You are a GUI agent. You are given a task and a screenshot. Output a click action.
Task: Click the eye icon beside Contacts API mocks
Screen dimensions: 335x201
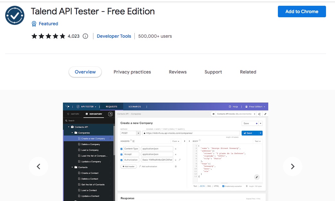point(213,114)
